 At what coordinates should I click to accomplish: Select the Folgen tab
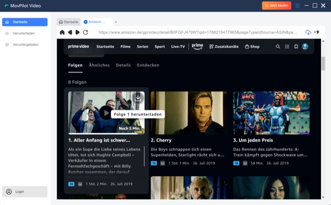(75, 65)
